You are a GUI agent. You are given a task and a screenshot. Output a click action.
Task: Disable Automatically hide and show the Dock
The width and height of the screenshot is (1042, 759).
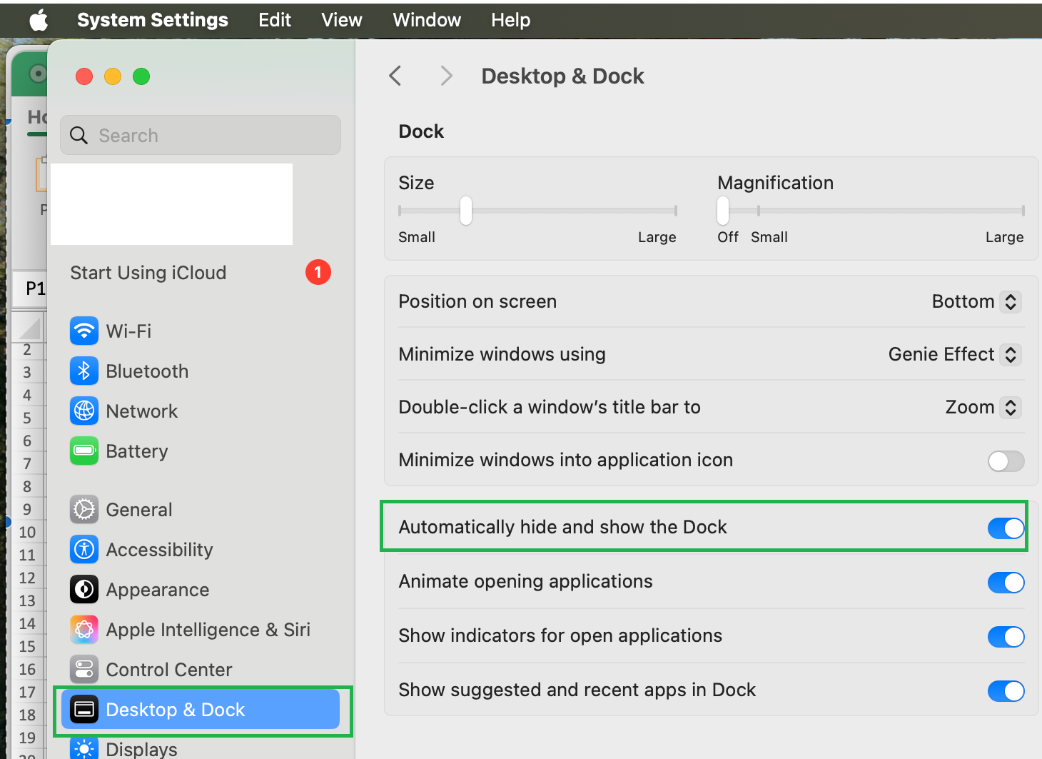[x=1006, y=528]
